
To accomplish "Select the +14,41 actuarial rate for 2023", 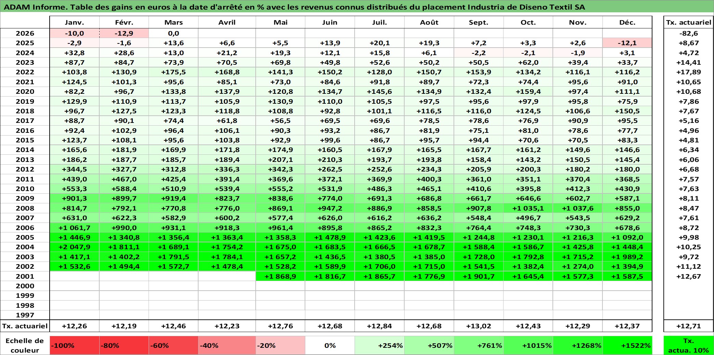I will coord(689,62).
